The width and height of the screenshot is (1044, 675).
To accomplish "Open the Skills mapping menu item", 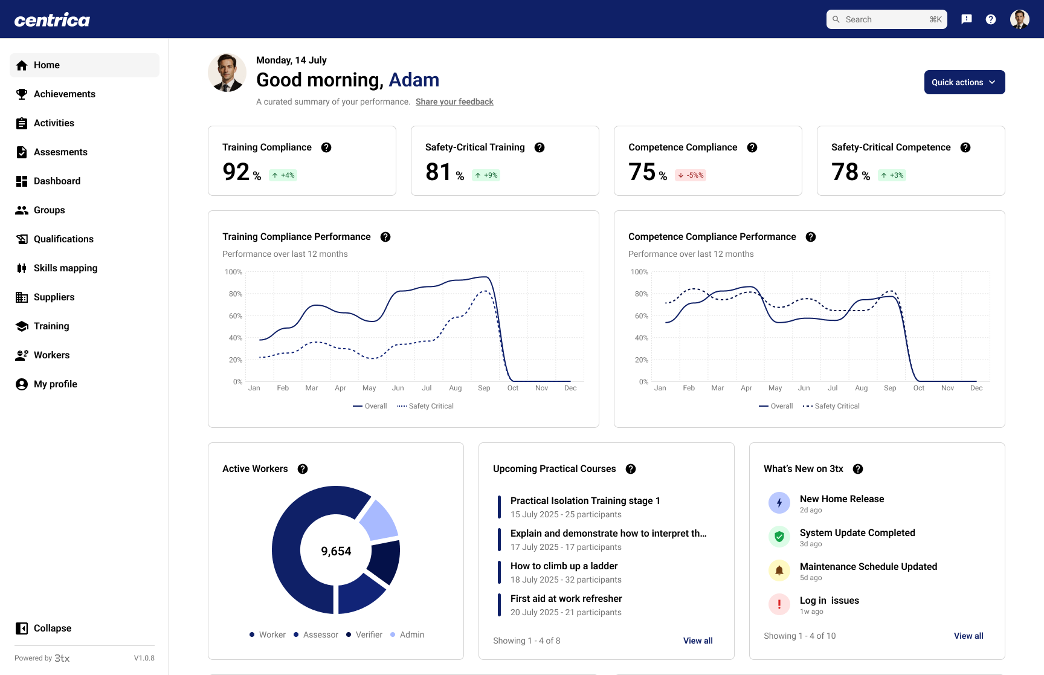I will [65, 268].
